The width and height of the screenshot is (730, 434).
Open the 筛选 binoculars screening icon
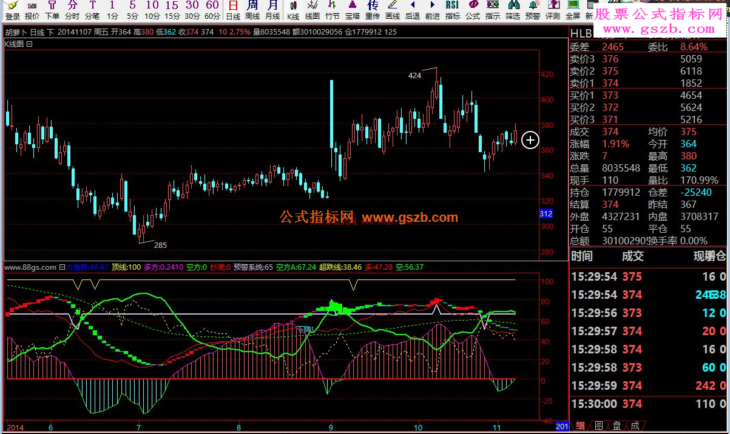pos(513,10)
